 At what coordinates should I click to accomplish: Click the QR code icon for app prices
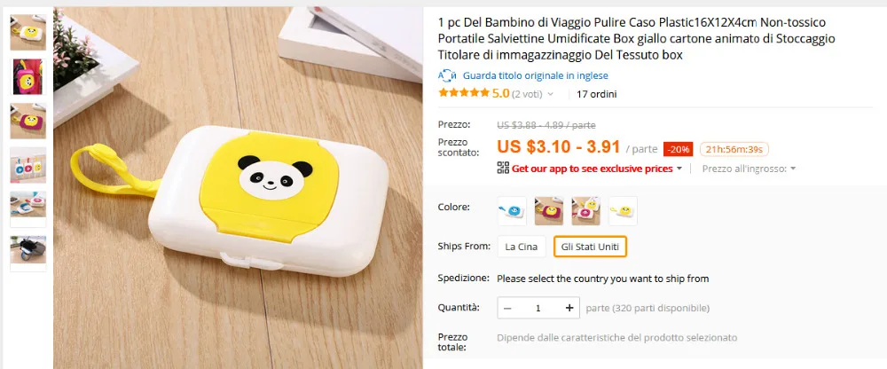[x=503, y=168]
